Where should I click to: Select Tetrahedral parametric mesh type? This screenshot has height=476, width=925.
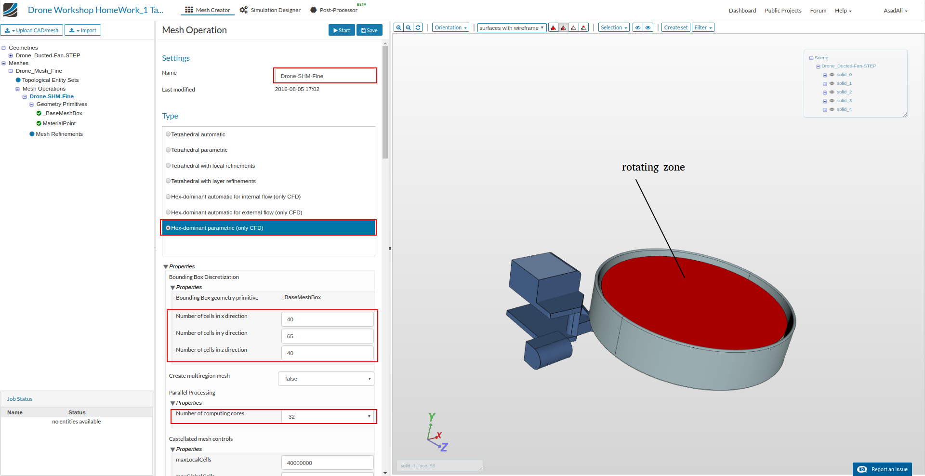(x=168, y=150)
